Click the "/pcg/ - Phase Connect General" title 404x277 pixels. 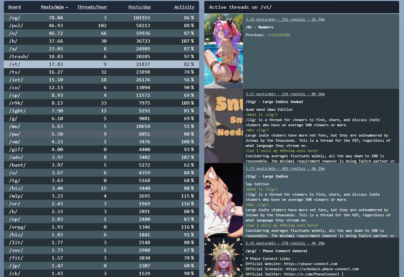click(277, 251)
